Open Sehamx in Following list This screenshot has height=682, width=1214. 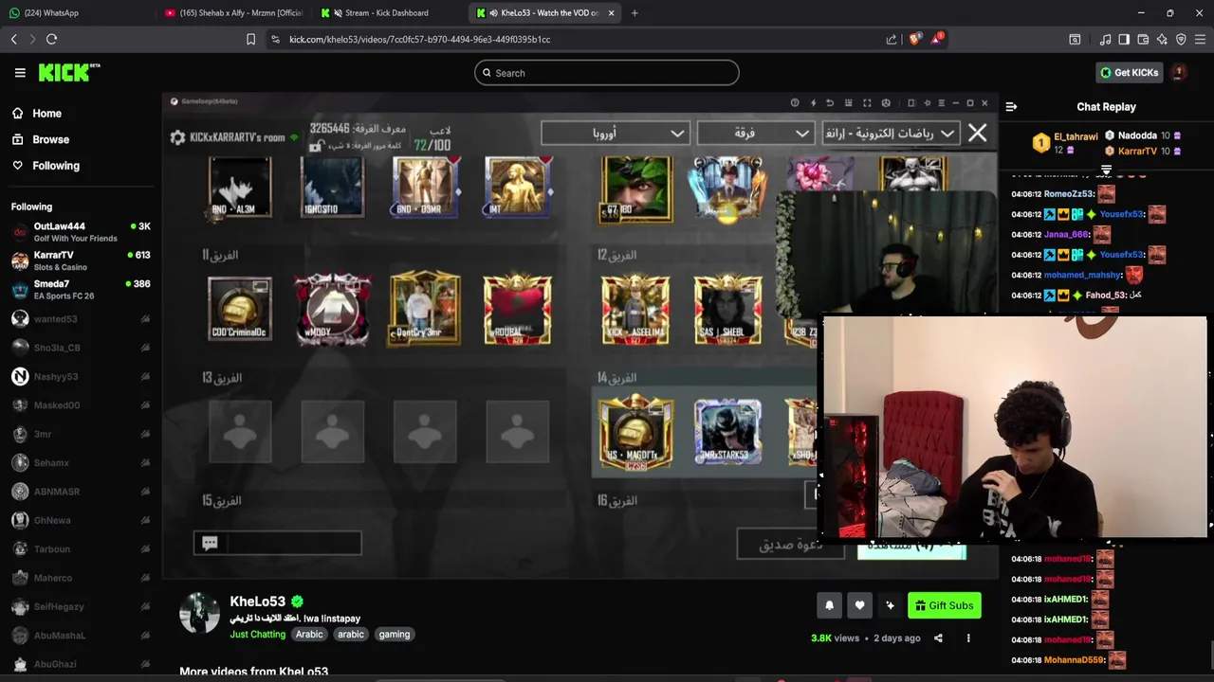(80, 463)
